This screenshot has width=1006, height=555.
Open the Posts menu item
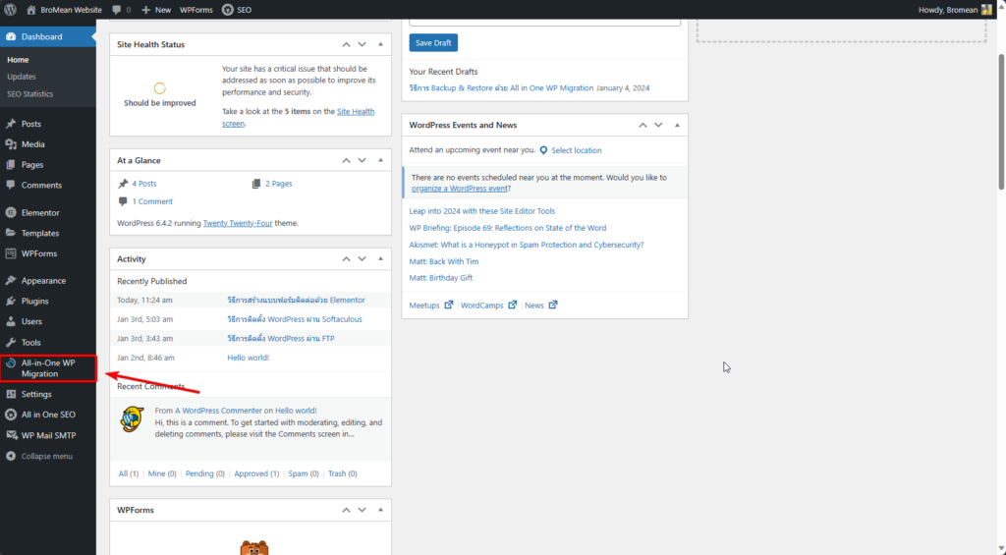click(x=31, y=124)
